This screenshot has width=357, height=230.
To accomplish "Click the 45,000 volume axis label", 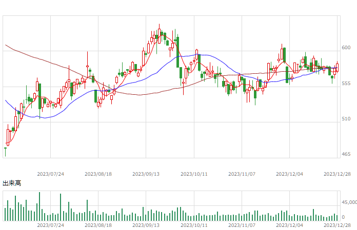I will click(x=349, y=202).
